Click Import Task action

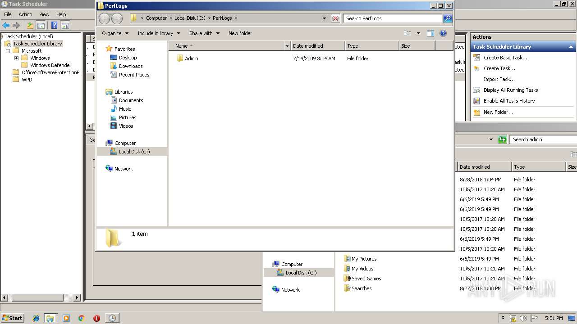[499, 79]
